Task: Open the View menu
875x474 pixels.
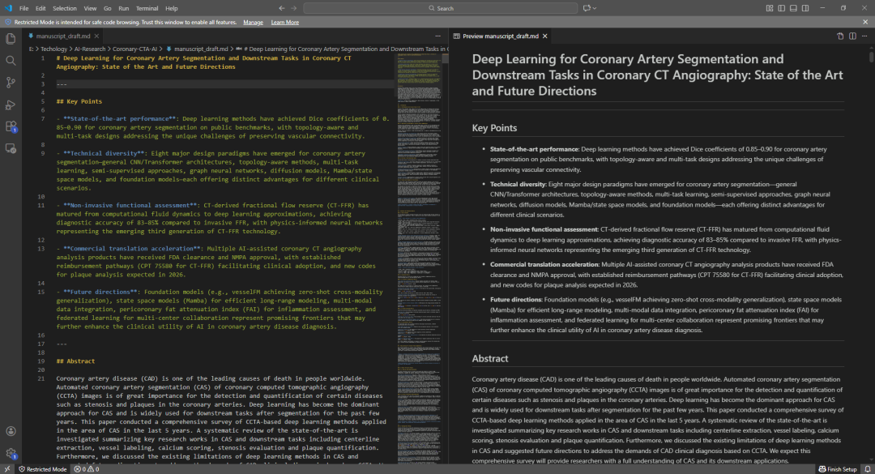Action: click(x=90, y=8)
